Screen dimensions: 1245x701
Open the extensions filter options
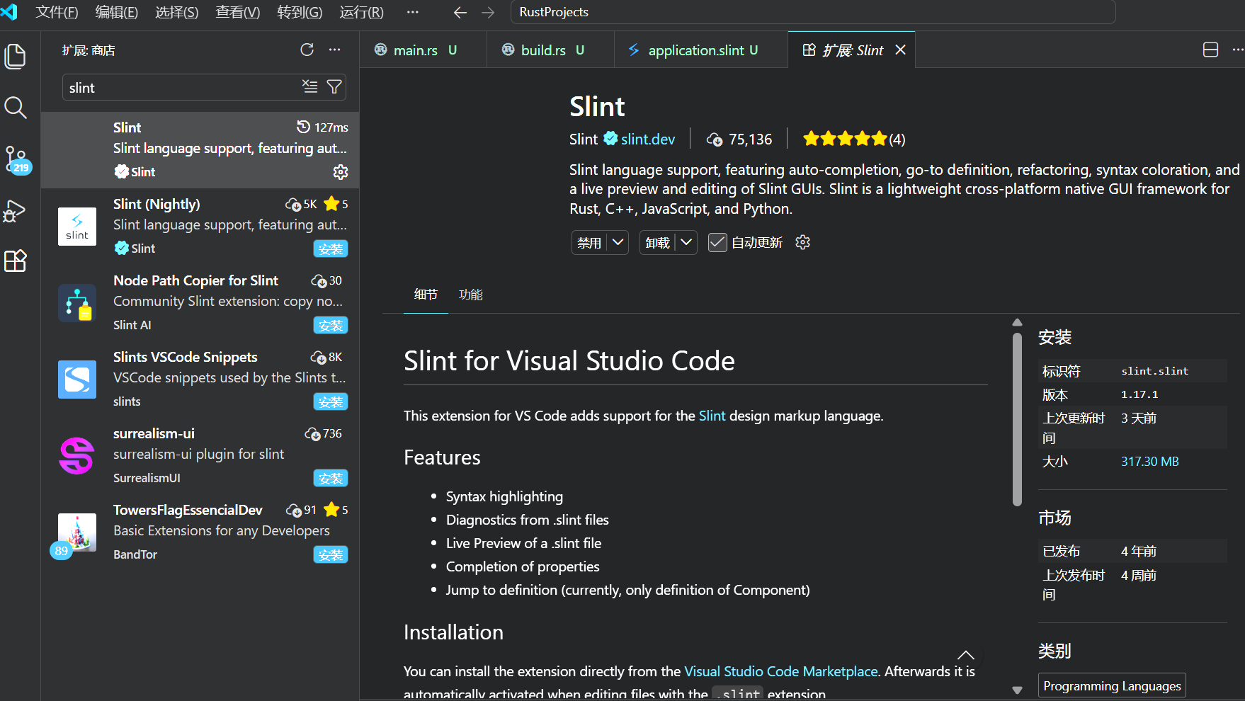(x=334, y=86)
